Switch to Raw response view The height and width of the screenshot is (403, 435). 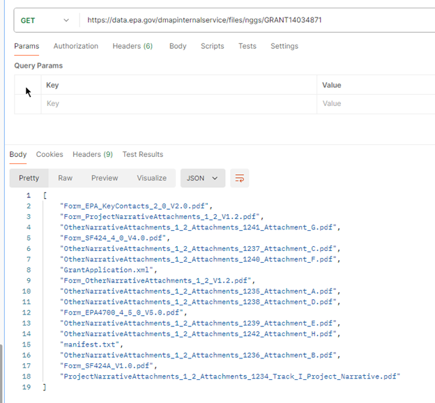66,178
